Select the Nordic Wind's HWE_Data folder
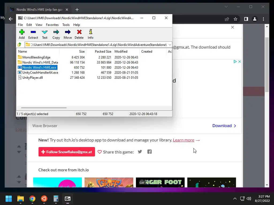This screenshot has height=205, width=274. coord(40,62)
